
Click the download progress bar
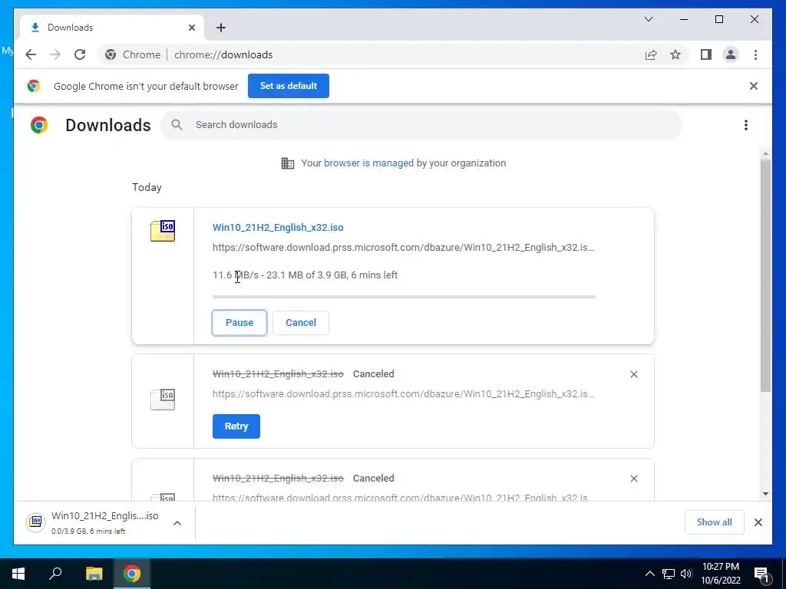[404, 297]
